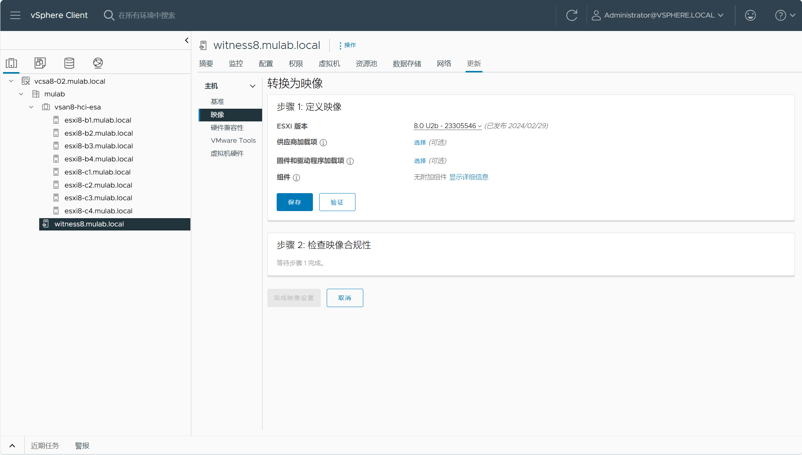Open the 网络 tab
This screenshot has height=455, width=802.
(x=444, y=64)
